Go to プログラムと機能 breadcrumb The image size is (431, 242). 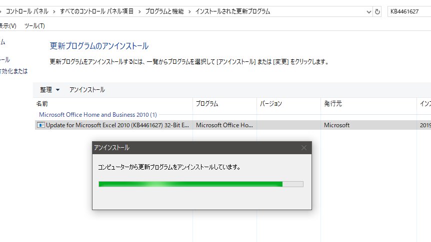164,11
